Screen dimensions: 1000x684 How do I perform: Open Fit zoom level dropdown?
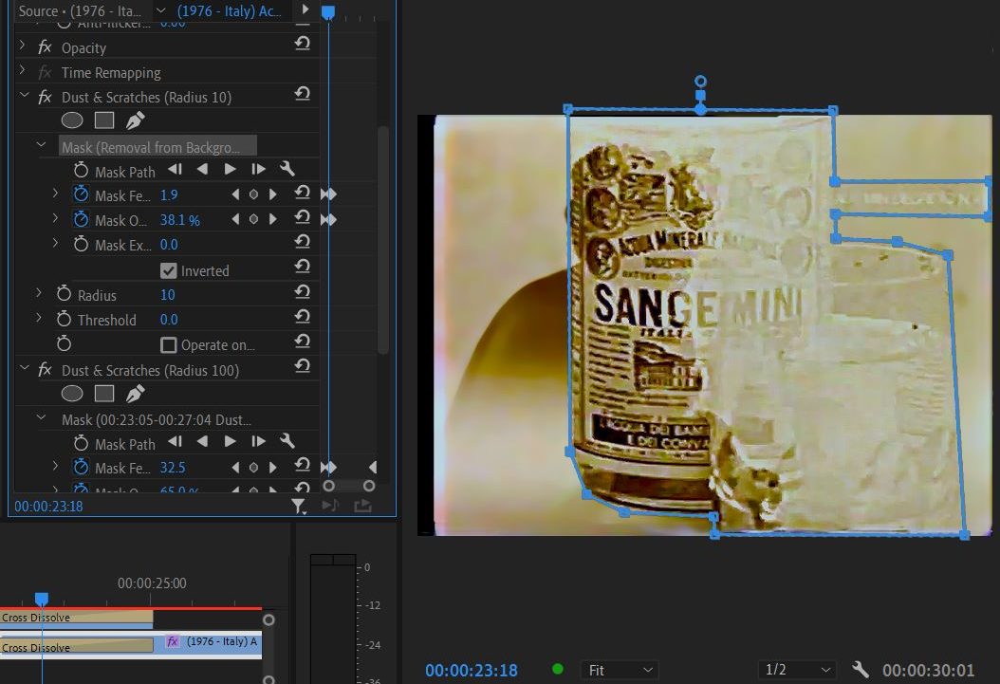pos(620,670)
